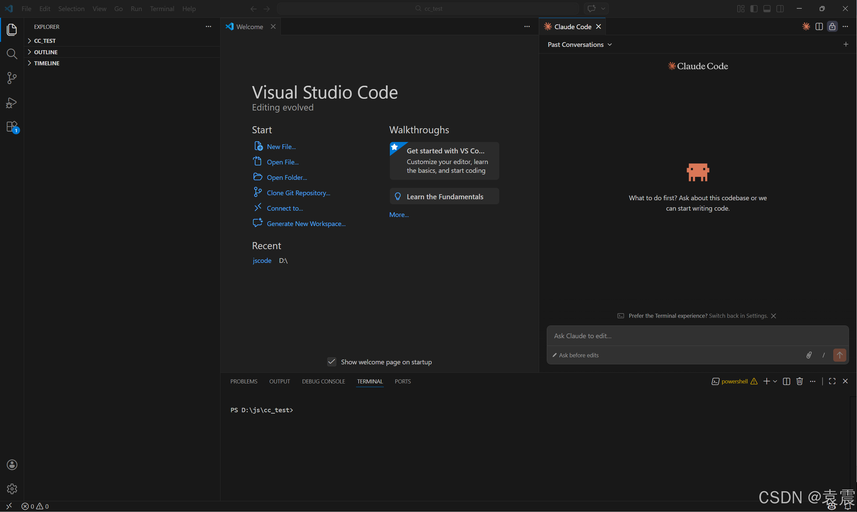Kill terminal with the trash icon

click(x=799, y=381)
